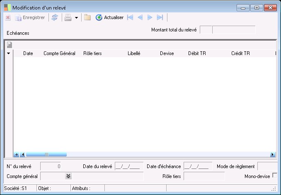This screenshot has width=281, height=195.
Task: Click the grid icon above the table
Action: click(x=10, y=45)
